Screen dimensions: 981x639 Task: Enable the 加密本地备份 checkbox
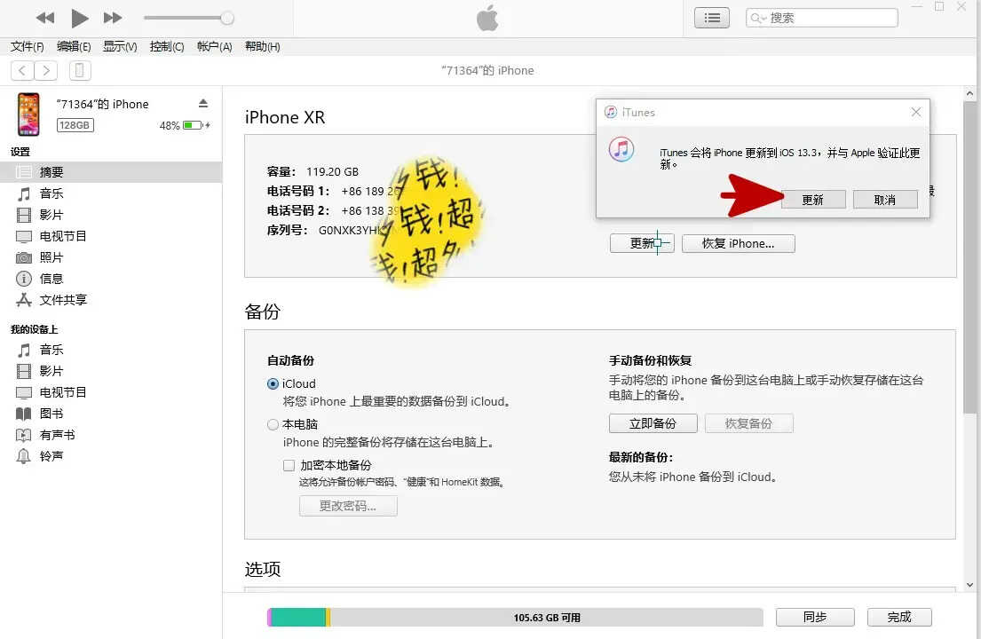(289, 465)
